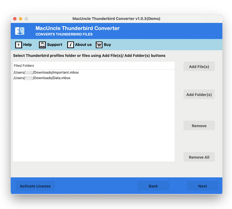The image size is (232, 209).
Task: Click the Files/ Folders column header
Action: point(94,65)
